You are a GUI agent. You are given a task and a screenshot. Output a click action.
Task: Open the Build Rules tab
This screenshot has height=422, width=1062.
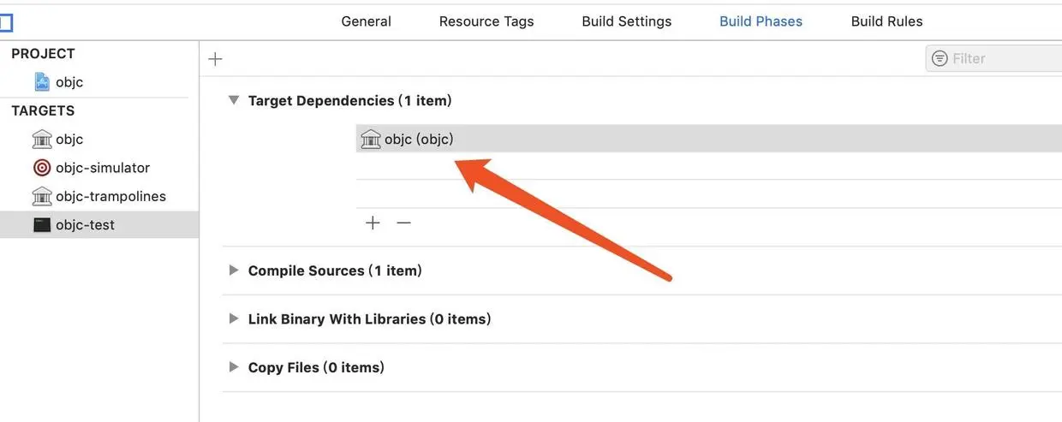[886, 21]
